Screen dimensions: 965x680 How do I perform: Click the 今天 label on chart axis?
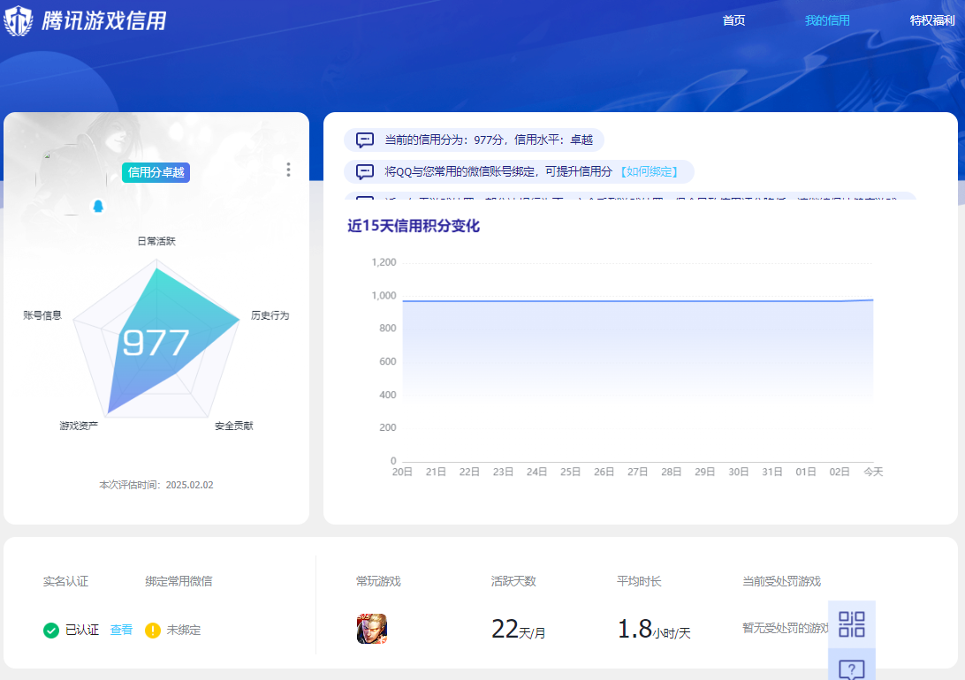873,472
